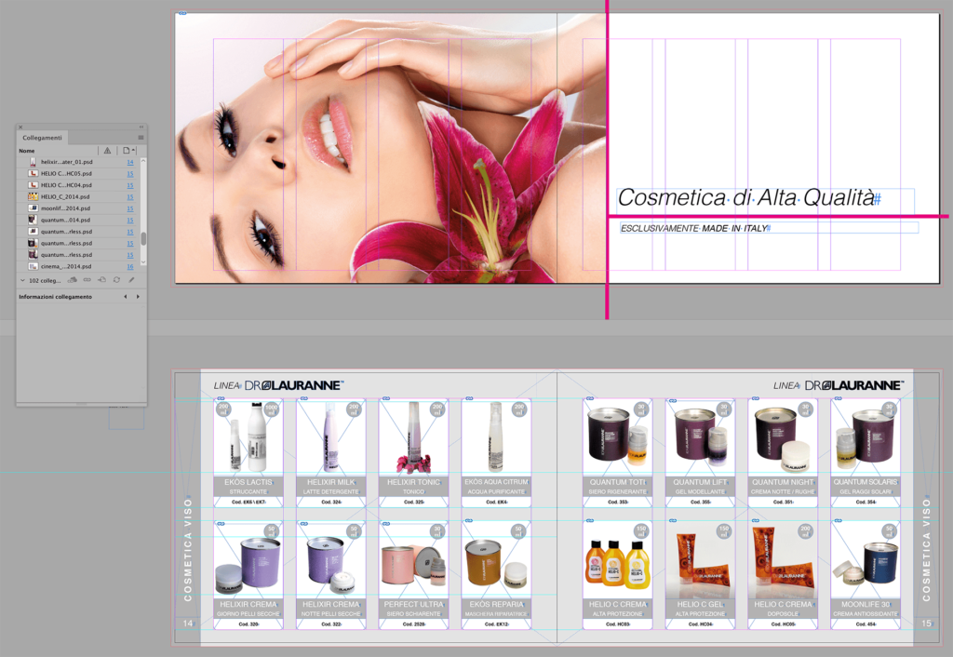Select the woman with lily cover photo
This screenshot has height=657, width=953.
(x=391, y=148)
